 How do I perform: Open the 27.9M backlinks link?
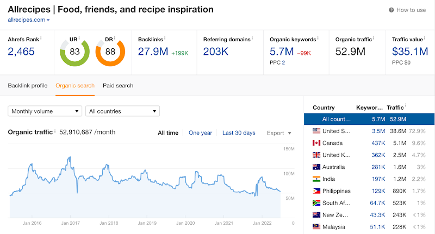click(x=153, y=52)
